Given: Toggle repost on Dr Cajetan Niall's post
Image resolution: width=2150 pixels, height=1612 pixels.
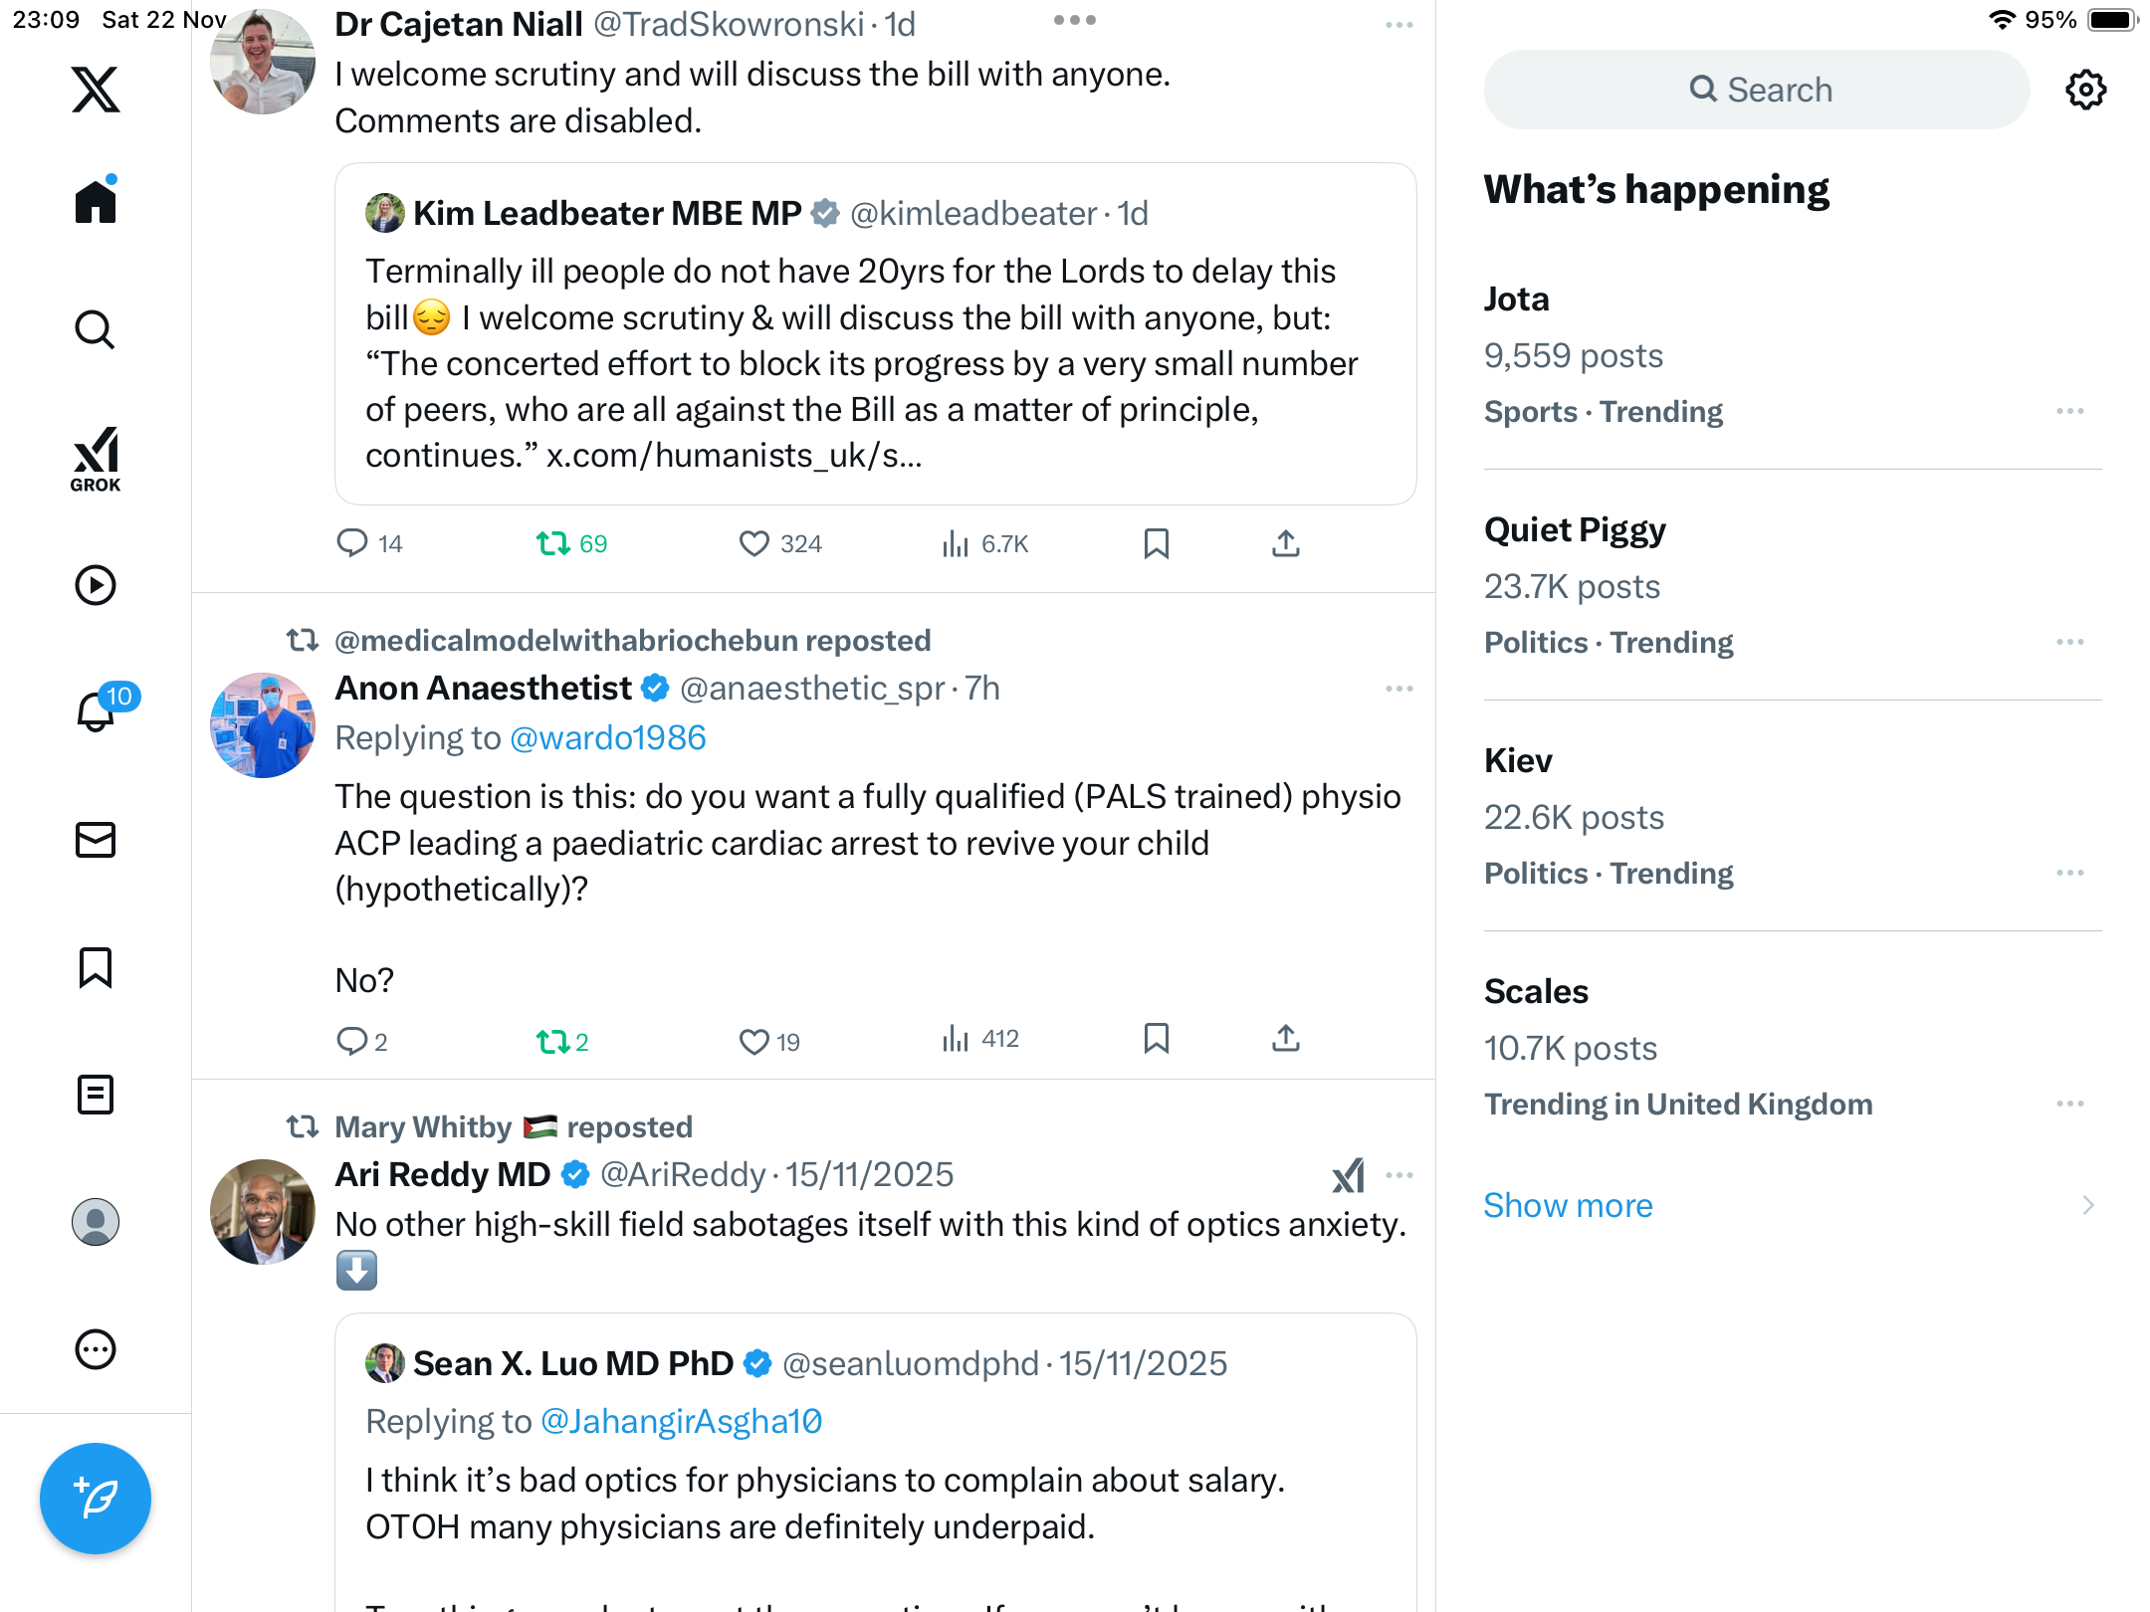Looking at the screenshot, I should click(x=552, y=543).
